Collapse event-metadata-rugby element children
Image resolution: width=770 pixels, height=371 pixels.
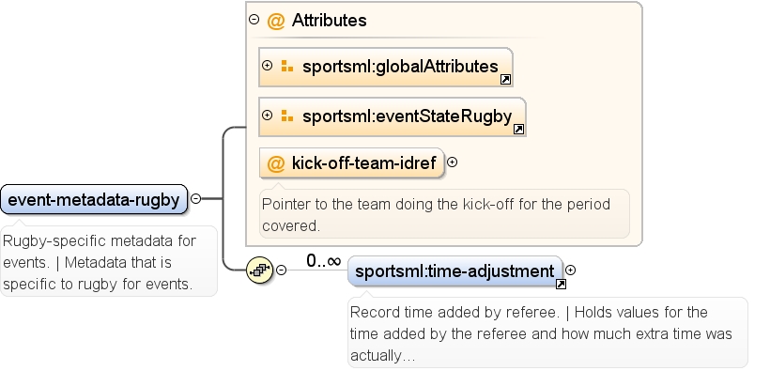point(195,198)
